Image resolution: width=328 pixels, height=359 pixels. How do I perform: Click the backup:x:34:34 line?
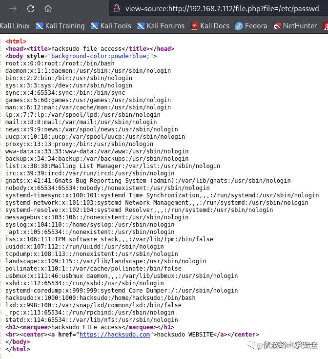click(x=97, y=159)
